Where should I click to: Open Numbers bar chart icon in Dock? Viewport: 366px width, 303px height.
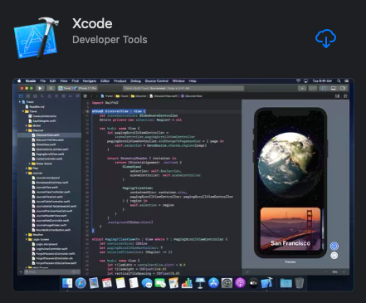click(187, 283)
